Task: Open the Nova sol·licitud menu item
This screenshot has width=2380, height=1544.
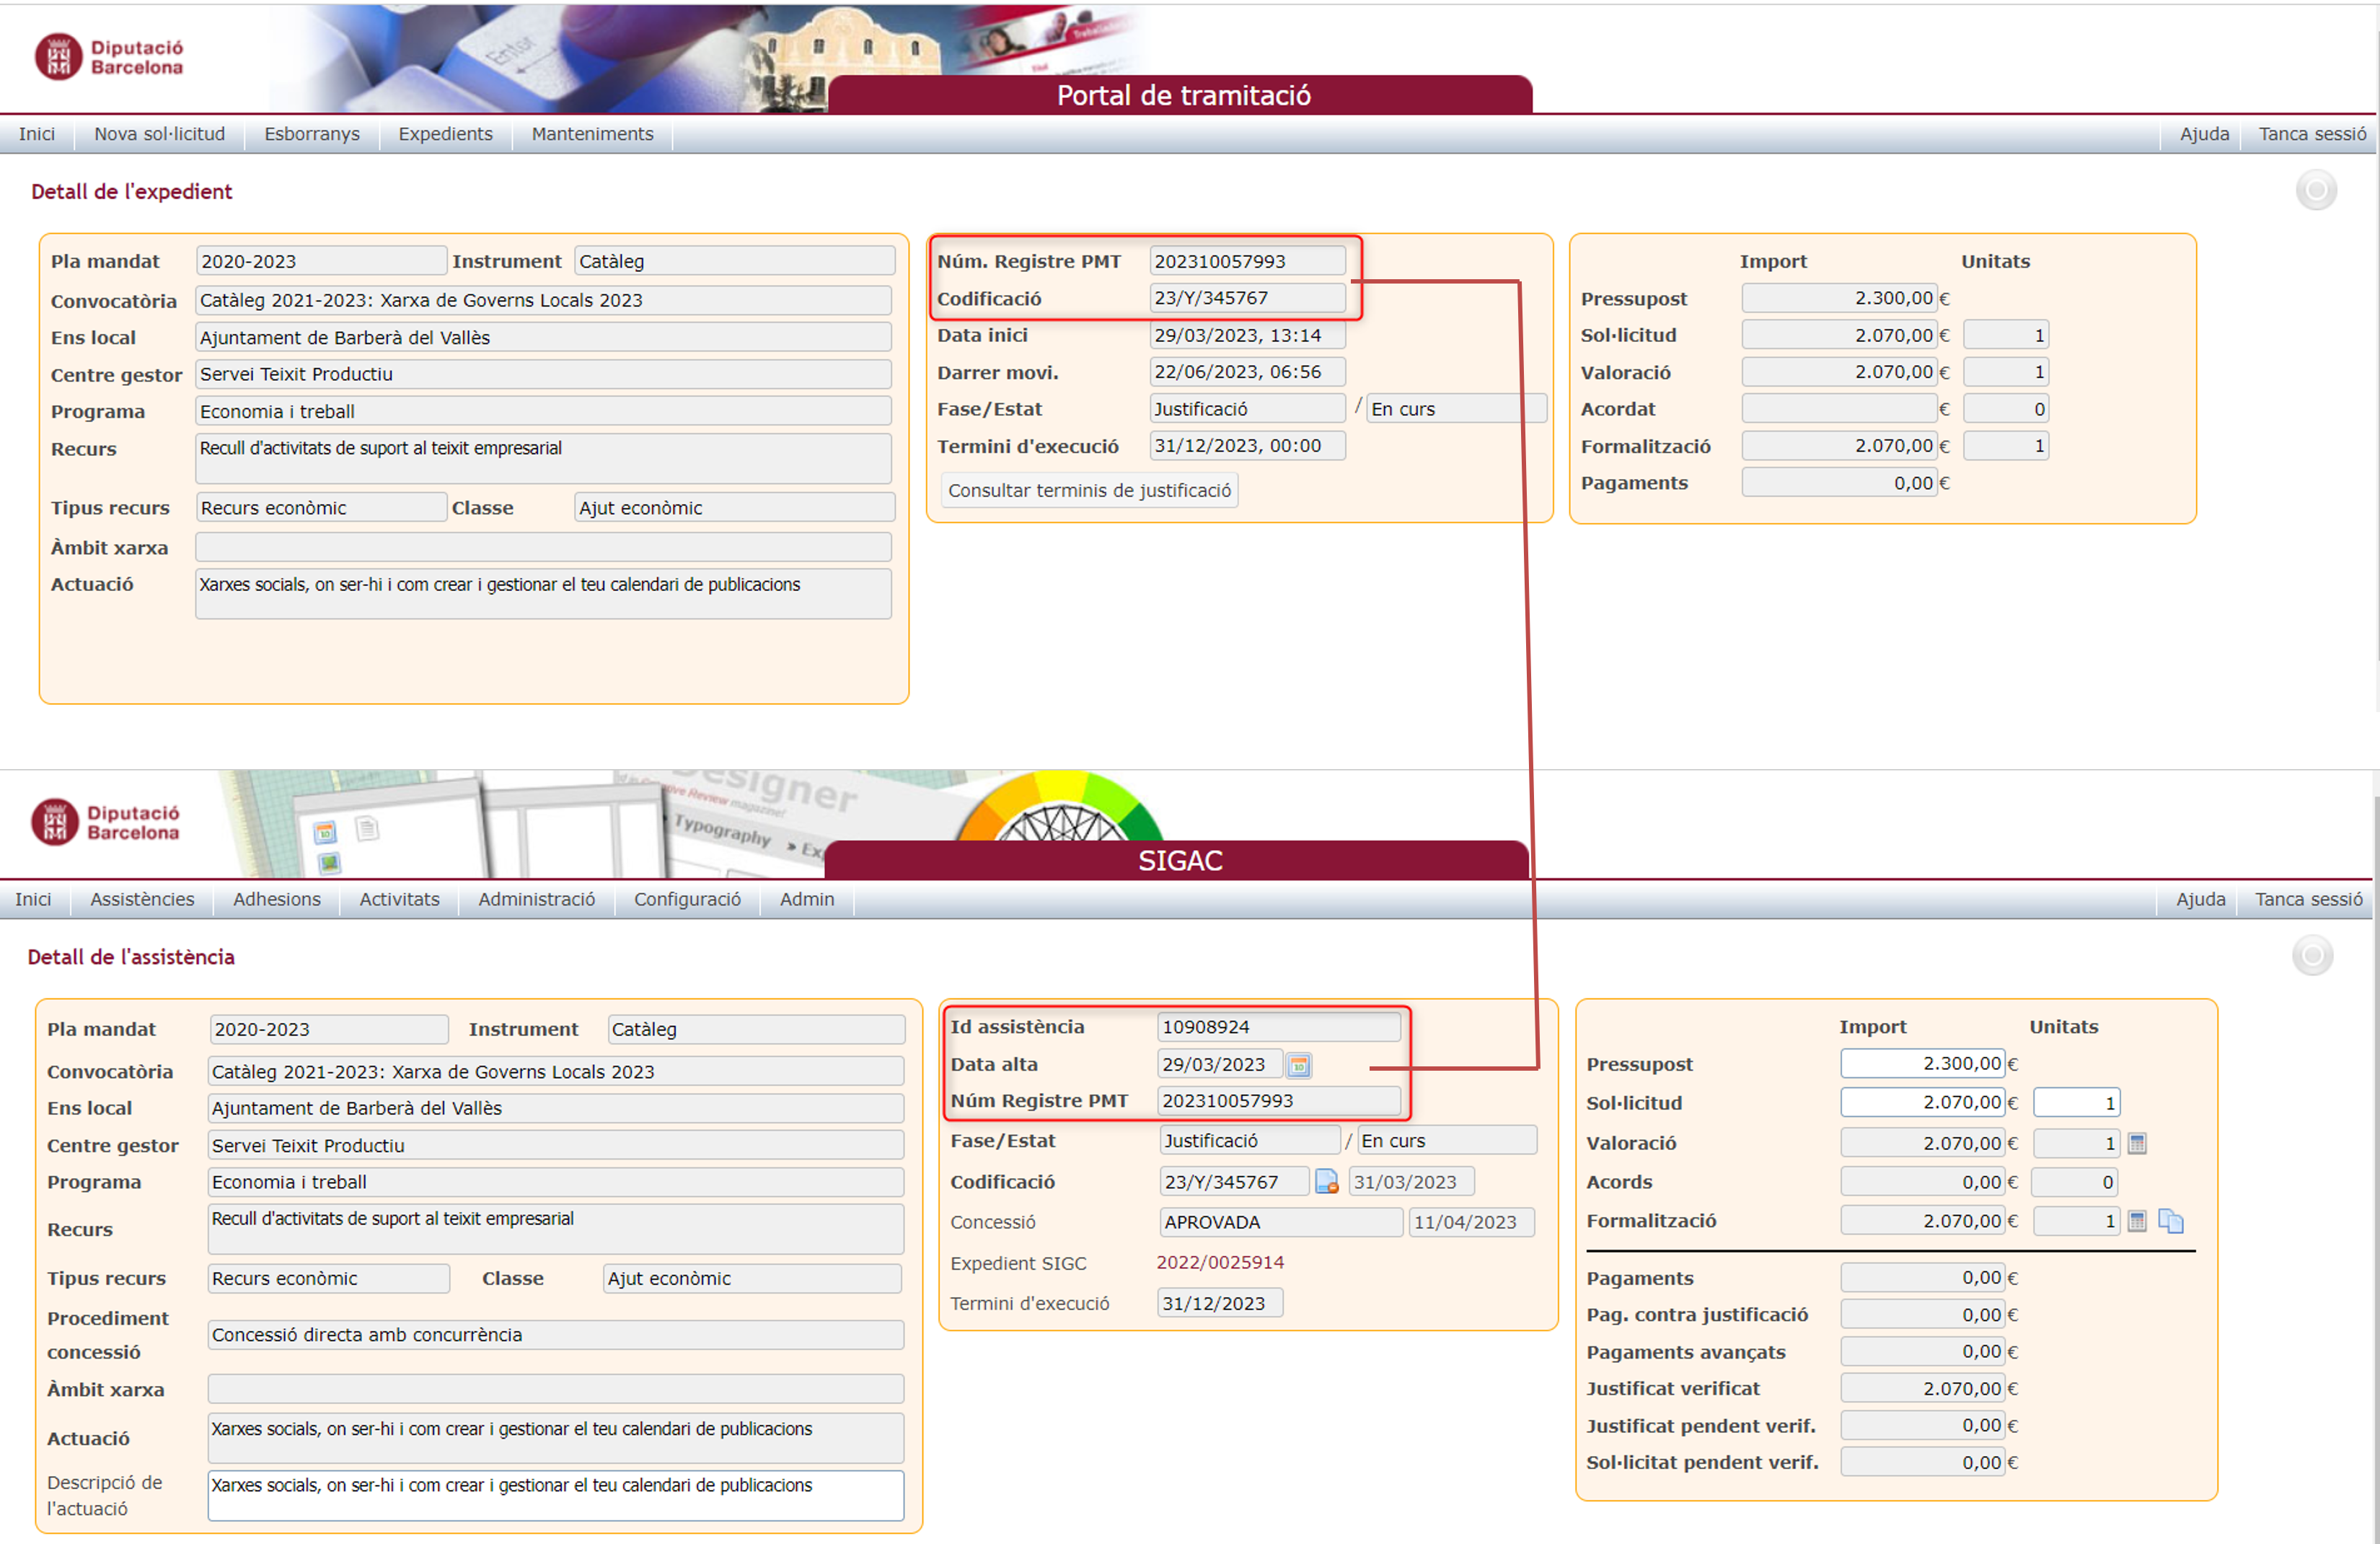Action: pos(160,134)
